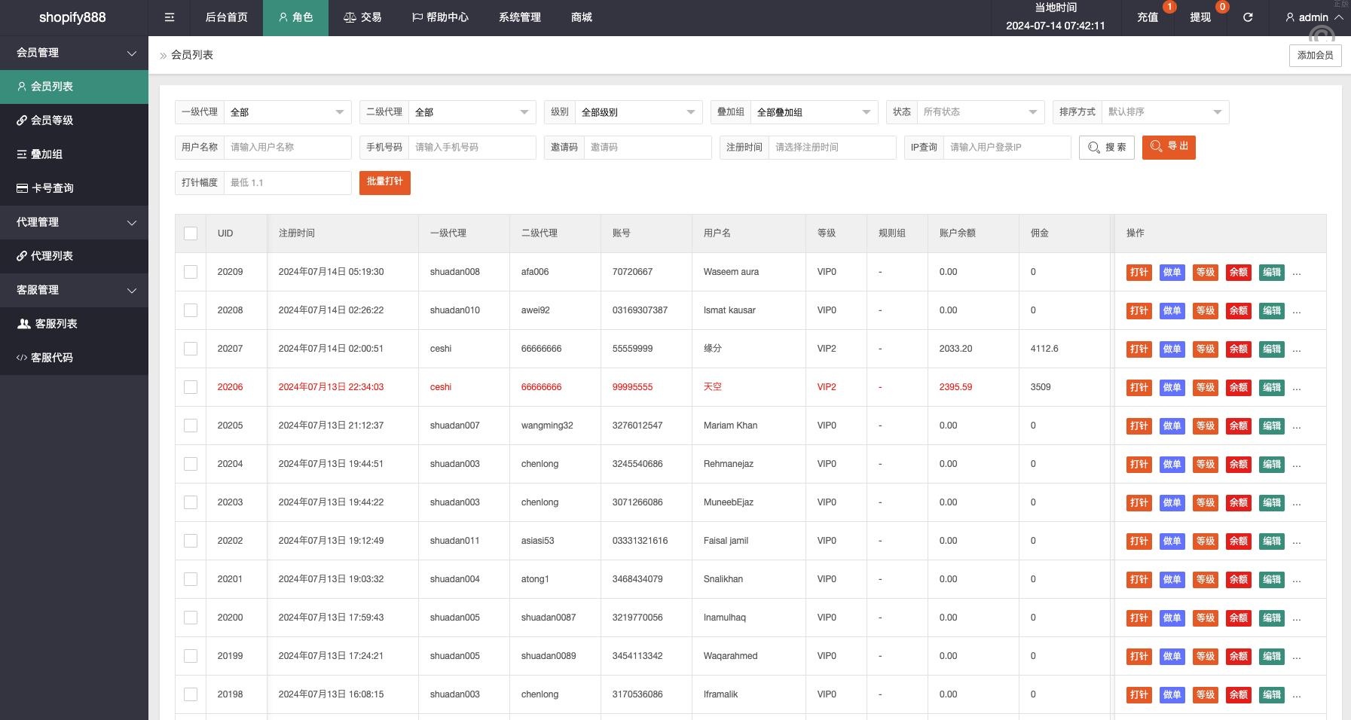
Task: Open 客服代码 in the sidebar
Action: (x=51, y=358)
